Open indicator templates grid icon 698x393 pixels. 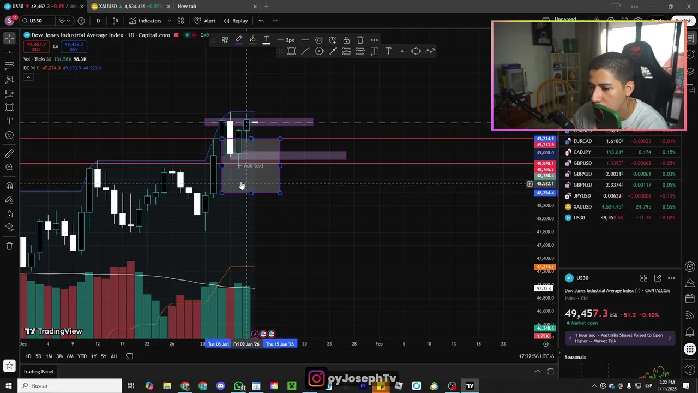[x=180, y=21]
